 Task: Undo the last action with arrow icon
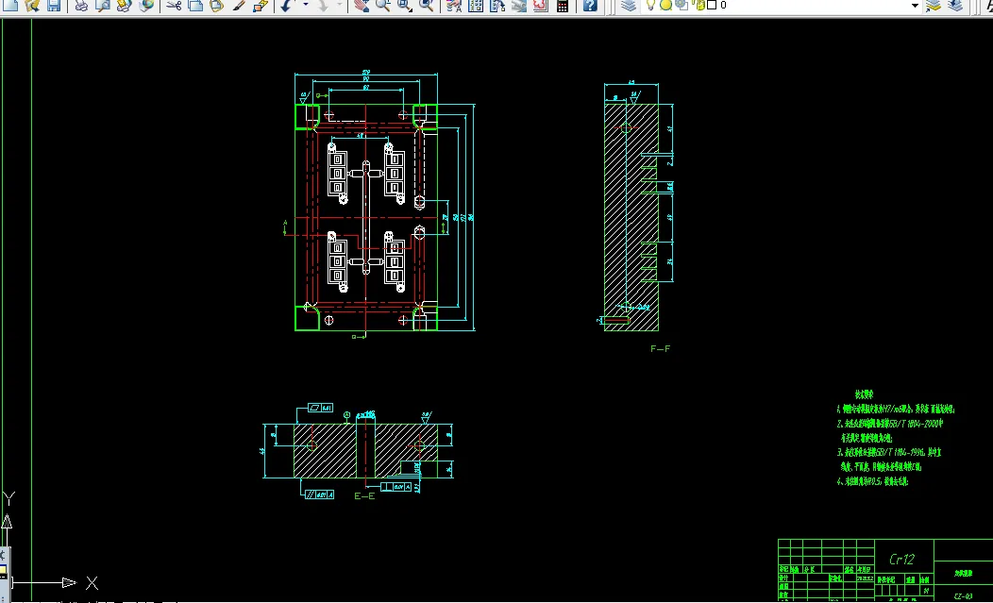pos(287,6)
